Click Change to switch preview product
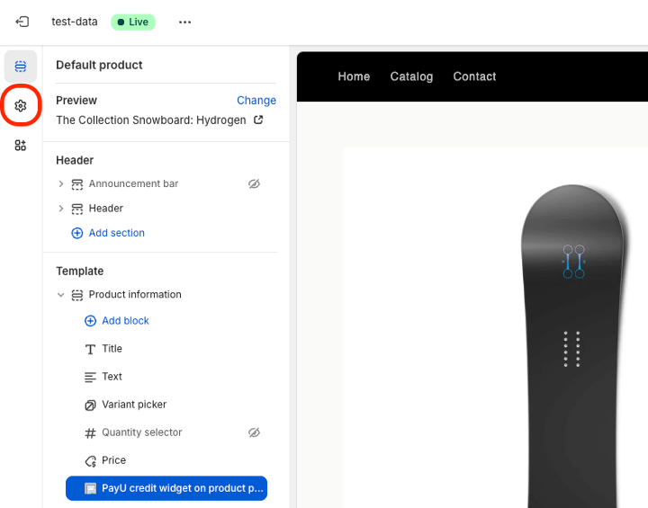The height and width of the screenshot is (508, 648). pos(256,101)
